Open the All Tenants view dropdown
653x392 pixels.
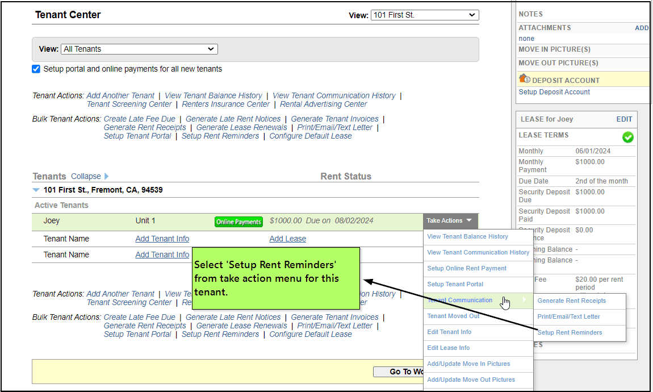pos(139,49)
